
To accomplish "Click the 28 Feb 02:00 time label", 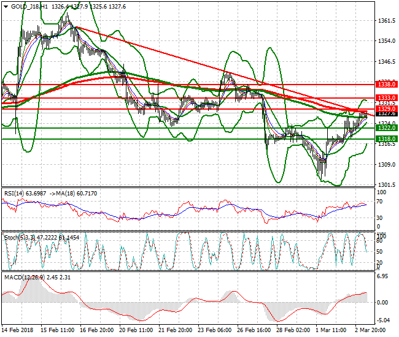I will pyautogui.click(x=293, y=330).
